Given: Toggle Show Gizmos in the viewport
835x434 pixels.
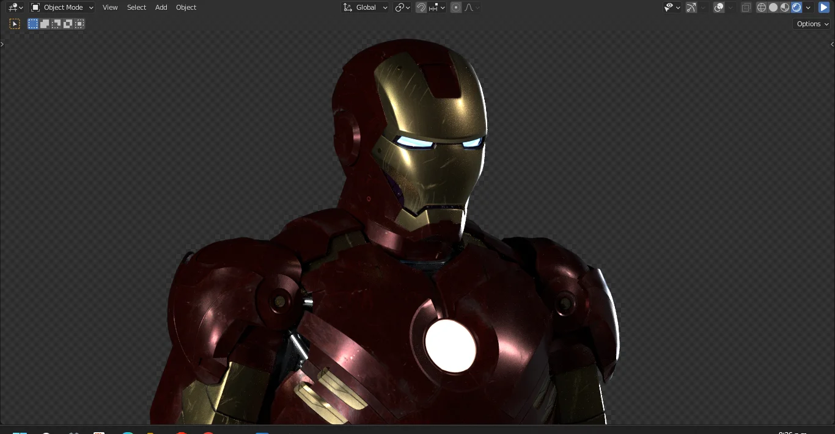Looking at the screenshot, I should (691, 7).
